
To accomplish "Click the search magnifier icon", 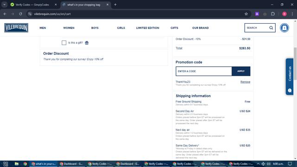I will (271, 28).
